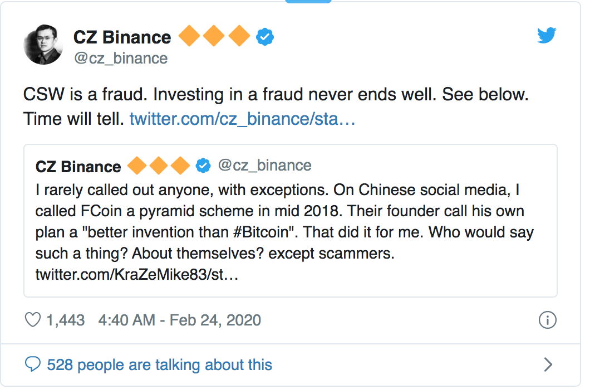This screenshot has height=389, width=590.
Task: Click CZ Binance display name in header
Action: (x=122, y=37)
